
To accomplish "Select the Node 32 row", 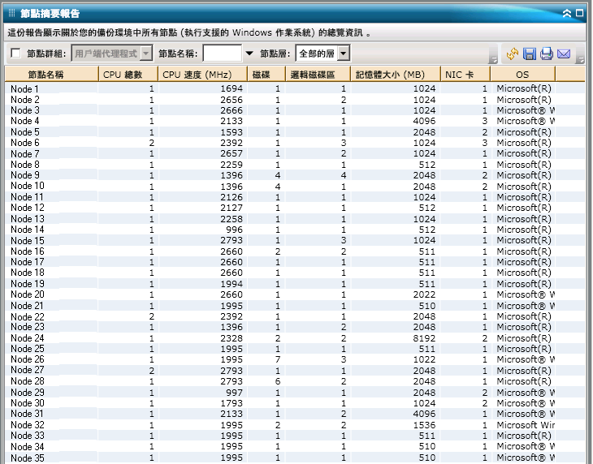I will [x=295, y=425].
